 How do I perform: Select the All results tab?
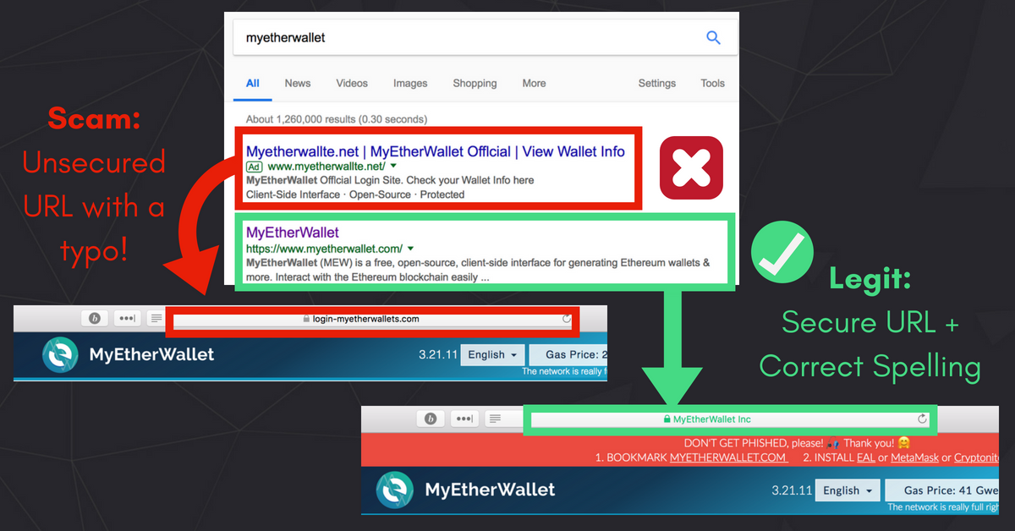coord(253,83)
